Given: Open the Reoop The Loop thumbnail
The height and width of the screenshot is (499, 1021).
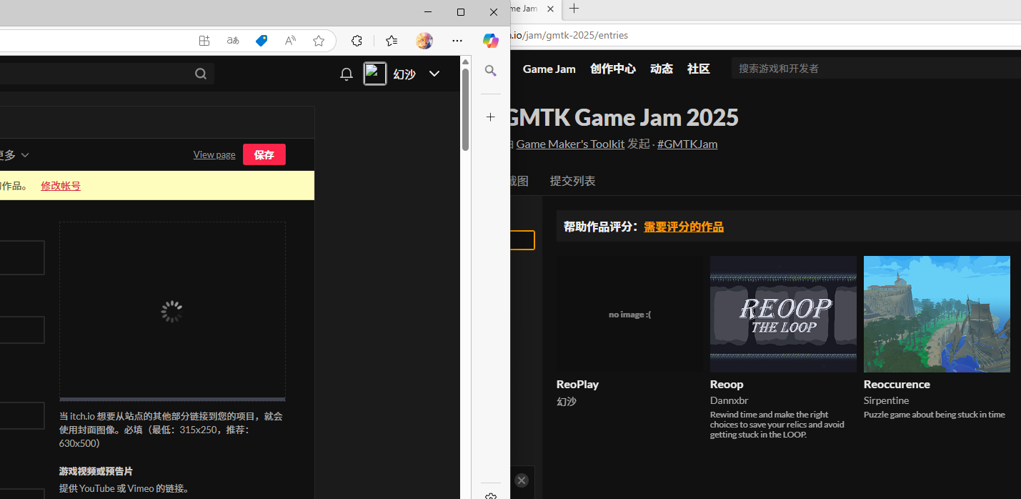Looking at the screenshot, I should point(783,314).
